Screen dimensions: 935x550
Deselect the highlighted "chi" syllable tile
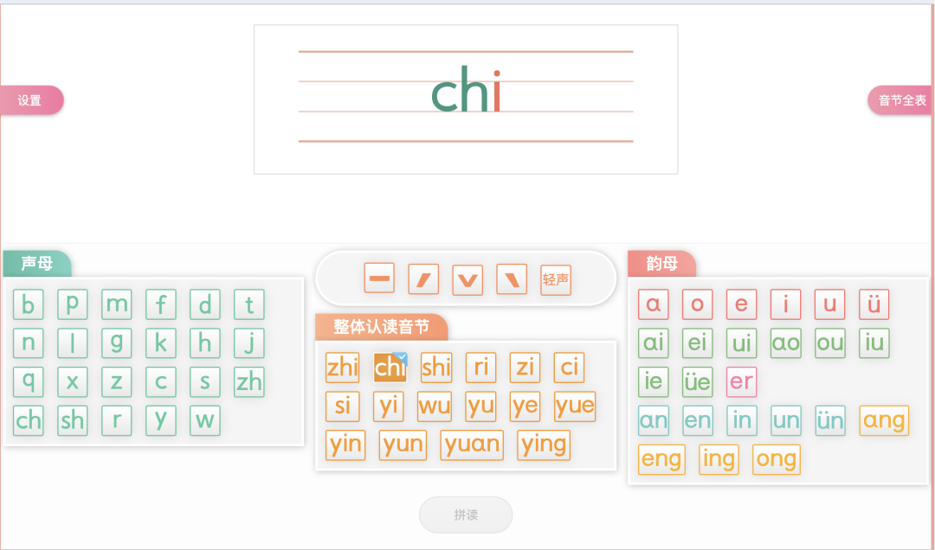click(x=389, y=368)
